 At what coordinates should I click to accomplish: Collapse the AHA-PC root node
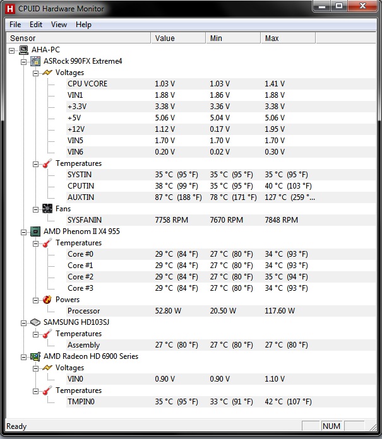point(12,50)
